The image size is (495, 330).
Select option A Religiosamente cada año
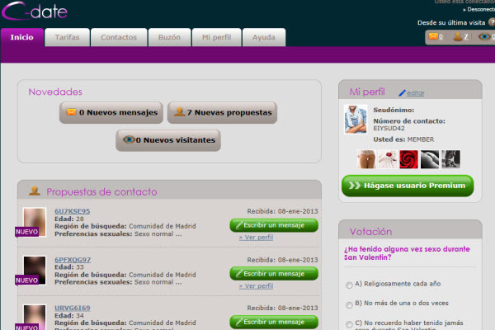click(x=349, y=285)
